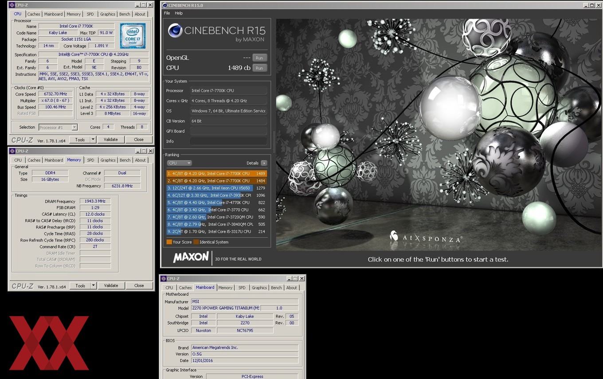Screen dimensions: 603x379
Task: Select ranking row 2 i7-7700K score 1484
Action: (217, 181)
